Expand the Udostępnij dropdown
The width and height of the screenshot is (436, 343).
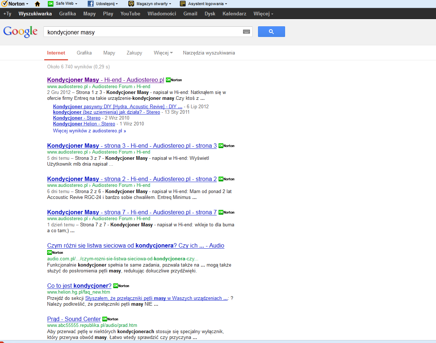(x=117, y=4)
